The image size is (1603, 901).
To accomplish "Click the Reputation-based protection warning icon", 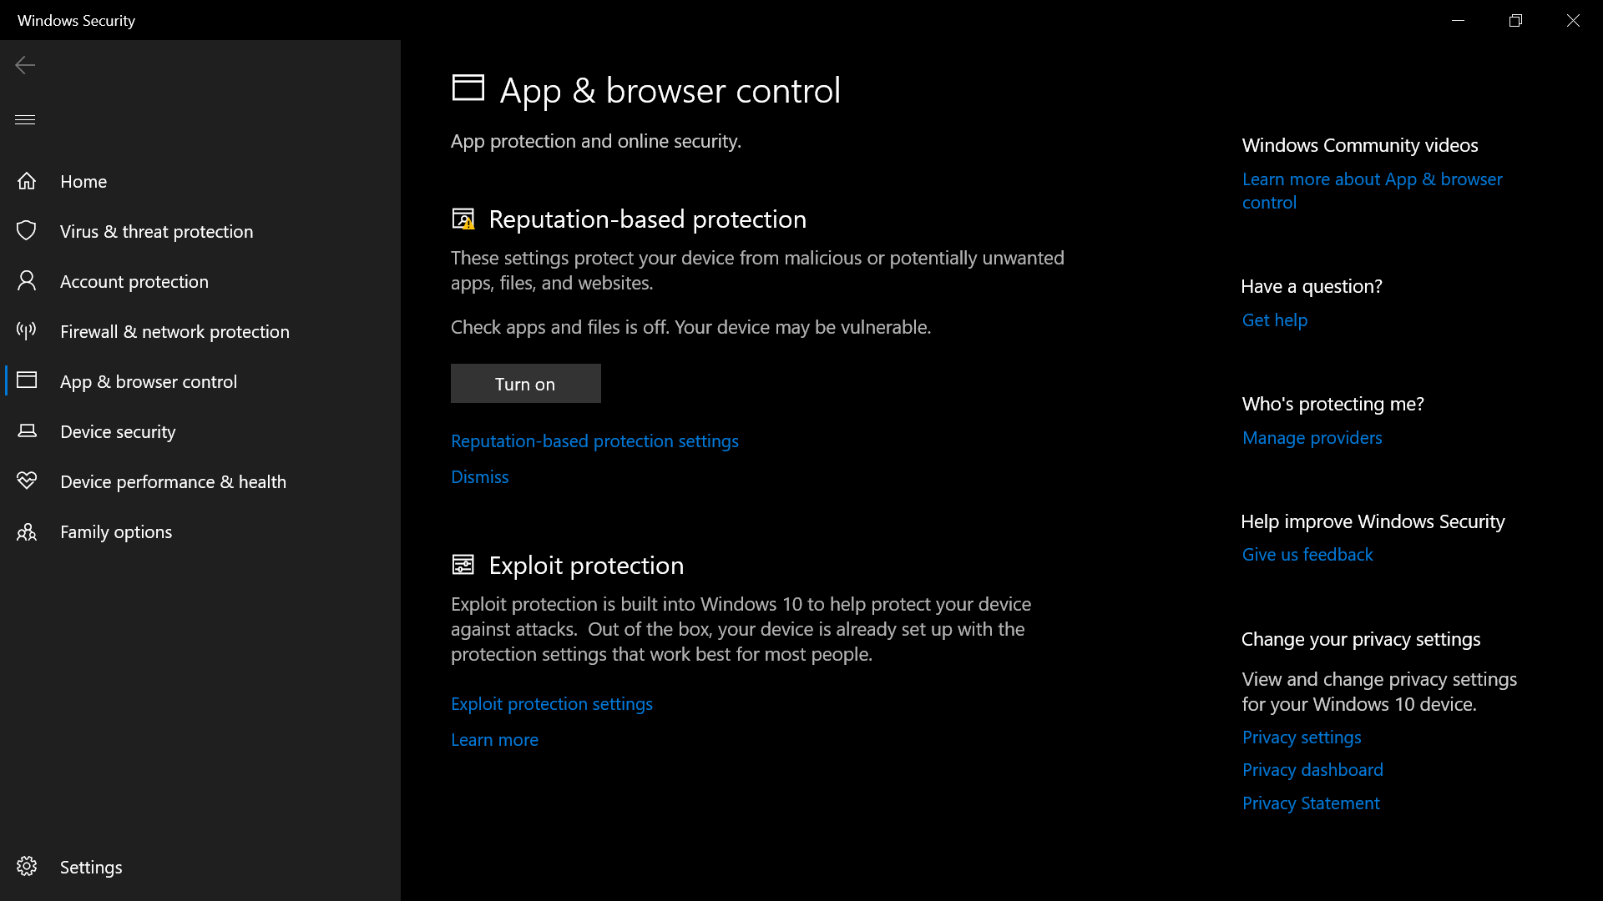I will [x=463, y=219].
